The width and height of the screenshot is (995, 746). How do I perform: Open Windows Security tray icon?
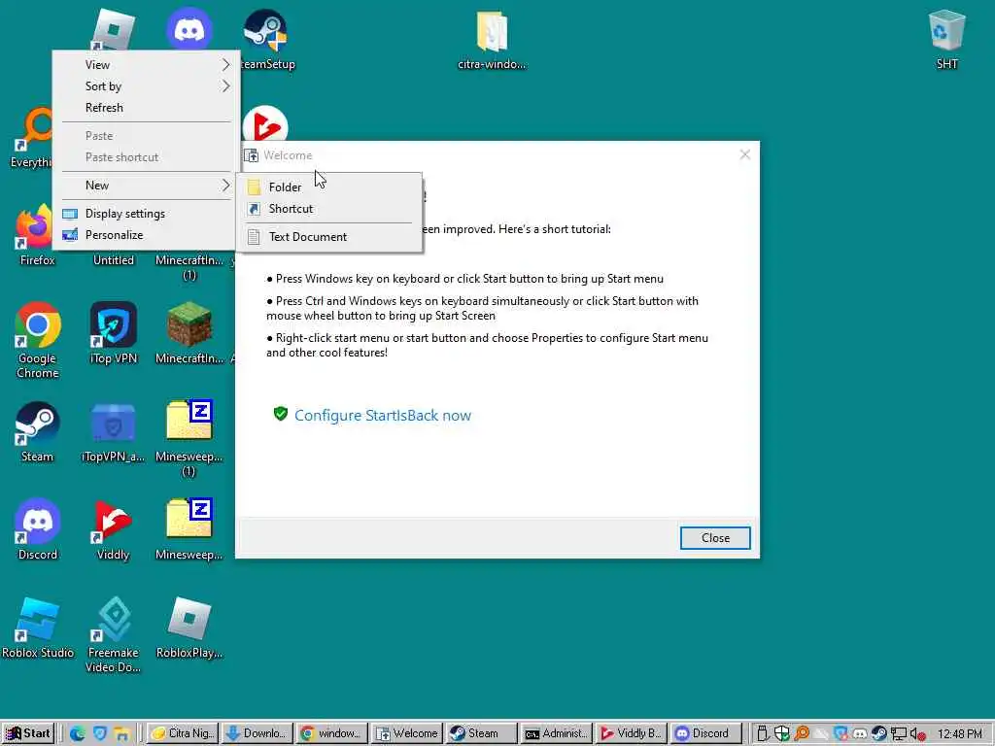click(x=782, y=734)
